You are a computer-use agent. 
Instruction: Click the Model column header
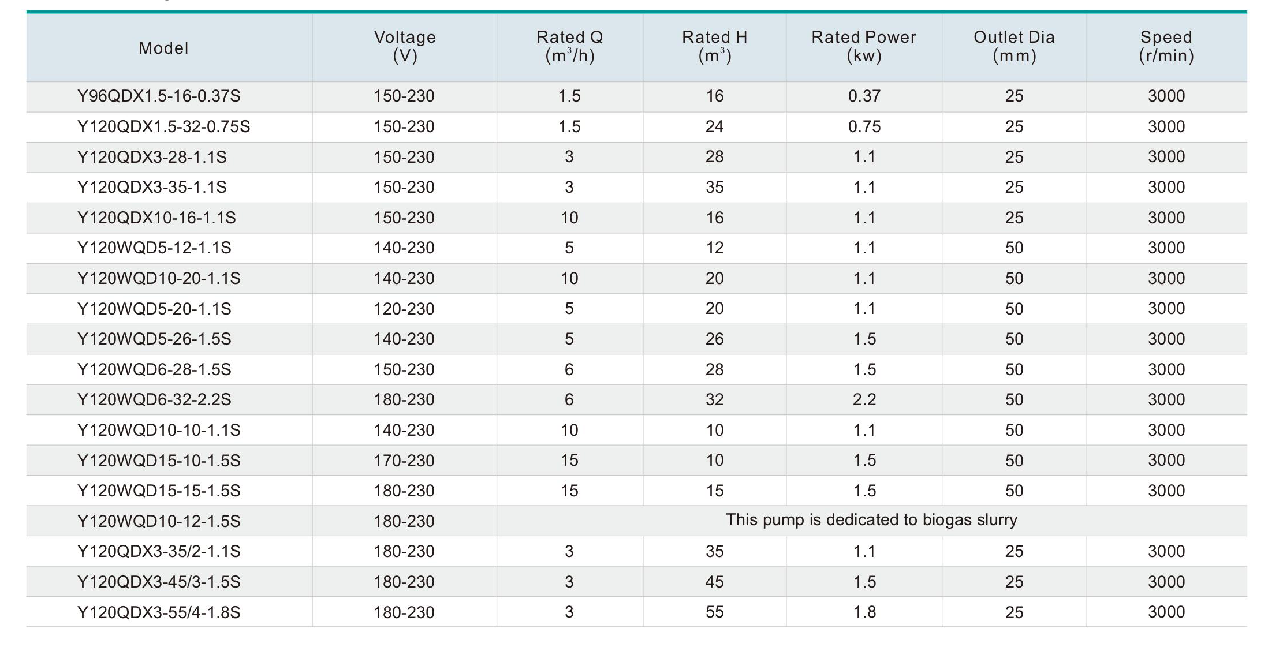163,48
